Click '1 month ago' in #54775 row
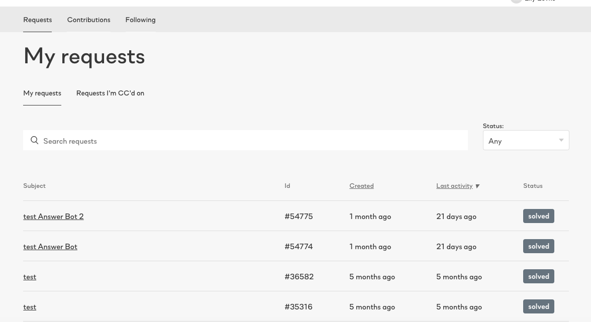591x322 pixels. point(370,217)
